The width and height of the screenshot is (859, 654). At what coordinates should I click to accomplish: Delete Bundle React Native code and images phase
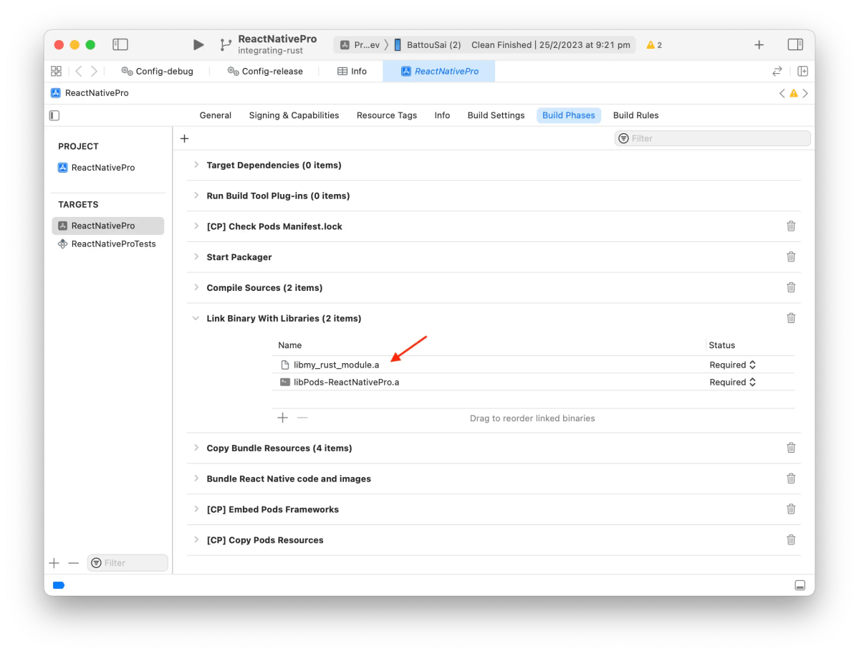tap(791, 479)
